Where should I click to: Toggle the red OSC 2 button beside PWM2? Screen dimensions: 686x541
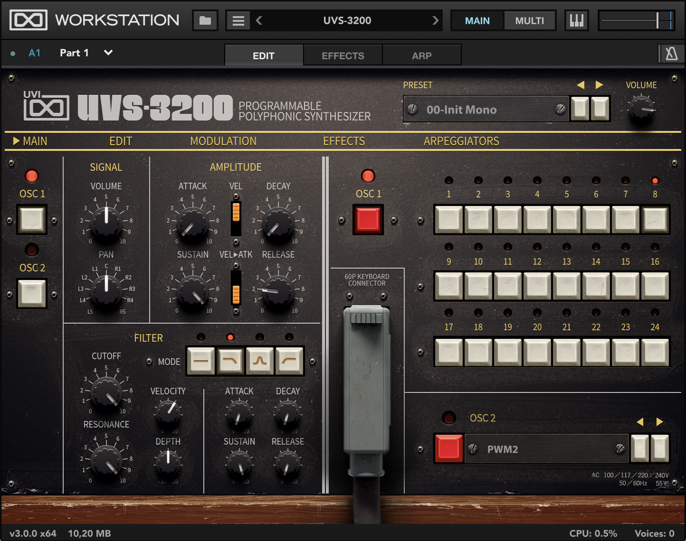click(x=448, y=448)
